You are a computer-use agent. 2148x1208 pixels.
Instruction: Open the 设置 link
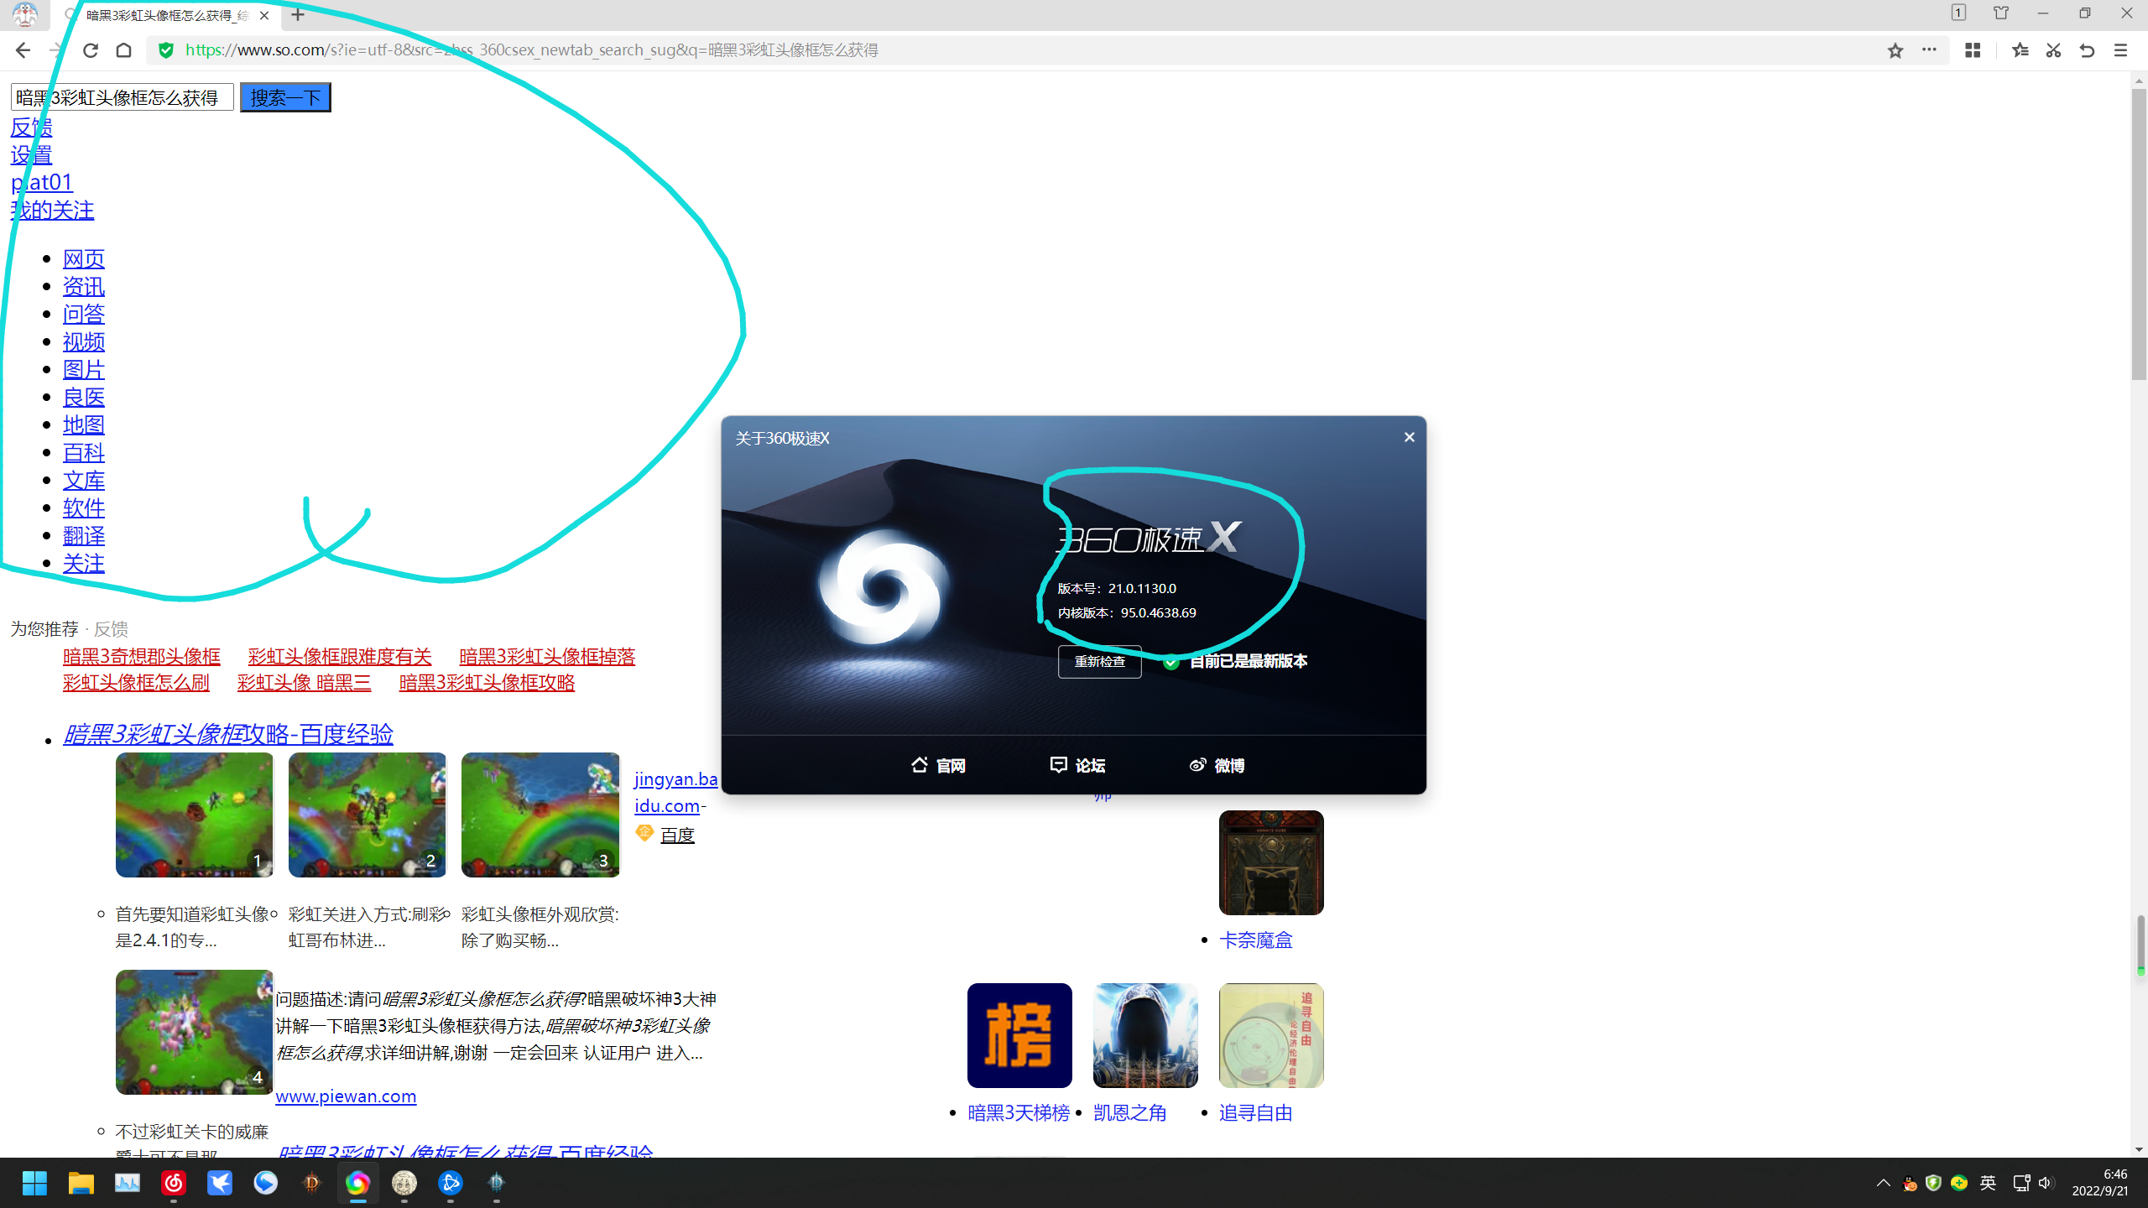pos(32,155)
